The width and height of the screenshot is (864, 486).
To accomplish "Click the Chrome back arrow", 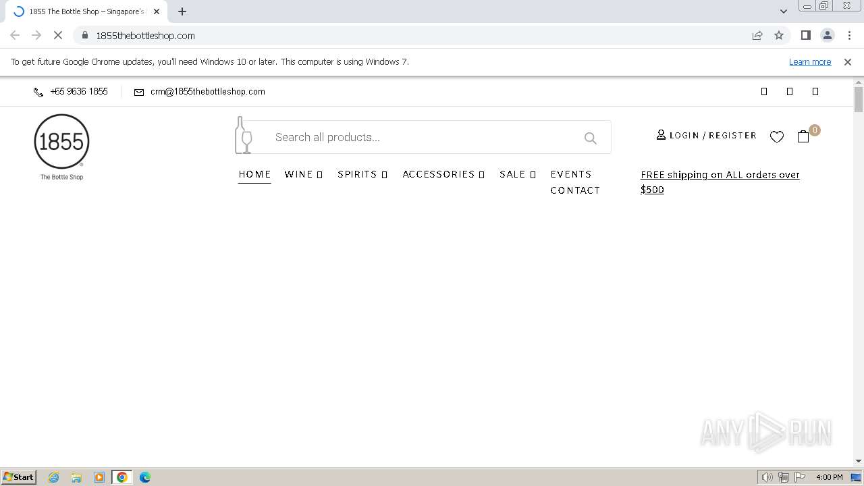I will click(x=15, y=35).
